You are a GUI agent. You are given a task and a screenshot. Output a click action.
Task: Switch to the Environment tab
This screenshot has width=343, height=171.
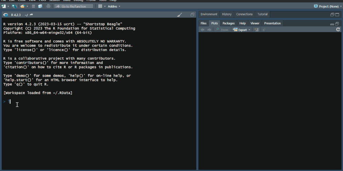pyautogui.click(x=209, y=14)
